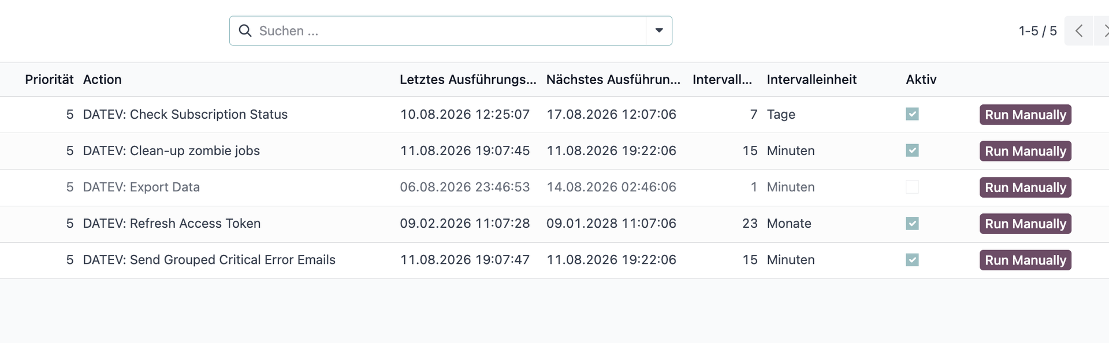The width and height of the screenshot is (1109, 343).
Task: Focus the Suchen search field
Action: [x=451, y=31]
